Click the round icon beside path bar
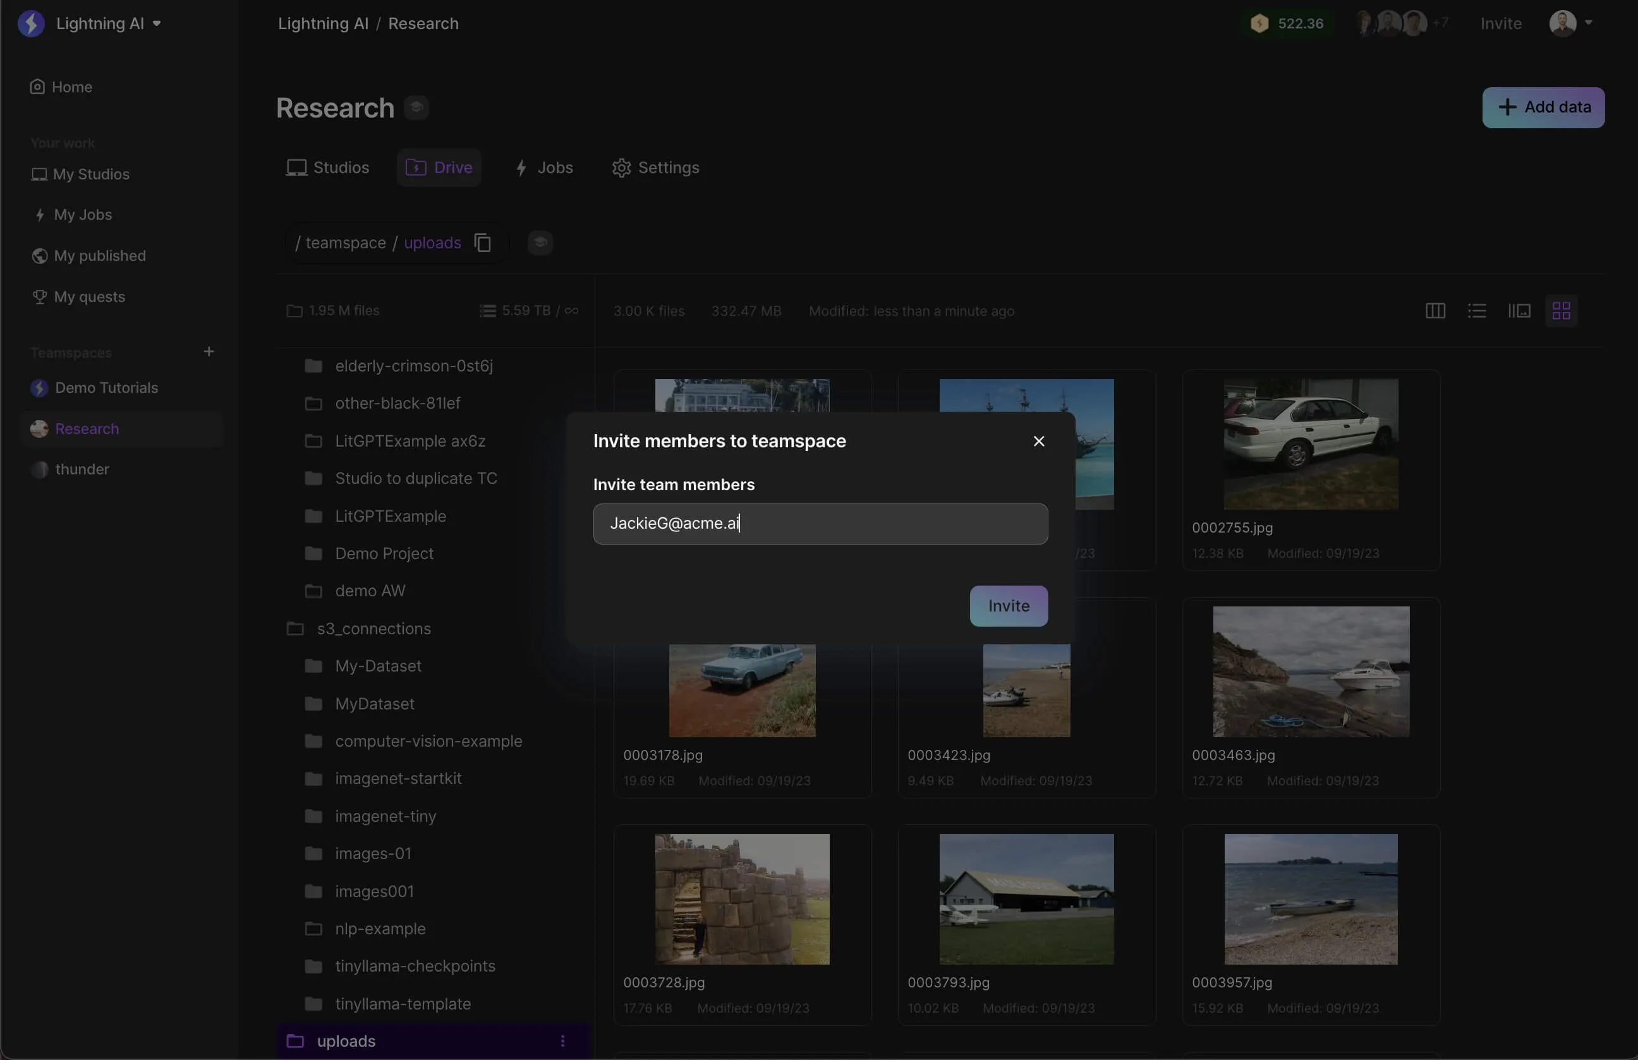 pyautogui.click(x=540, y=243)
